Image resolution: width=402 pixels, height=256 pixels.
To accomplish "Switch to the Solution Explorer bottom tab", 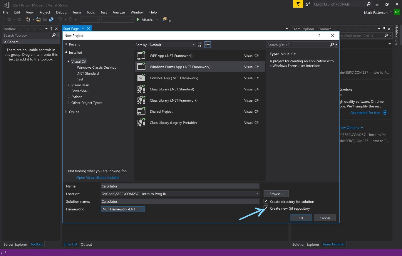I will pos(306,244).
